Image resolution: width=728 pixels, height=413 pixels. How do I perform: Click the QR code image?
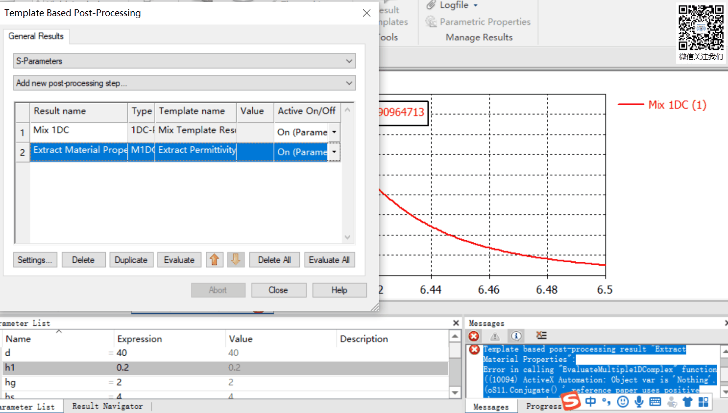click(701, 27)
